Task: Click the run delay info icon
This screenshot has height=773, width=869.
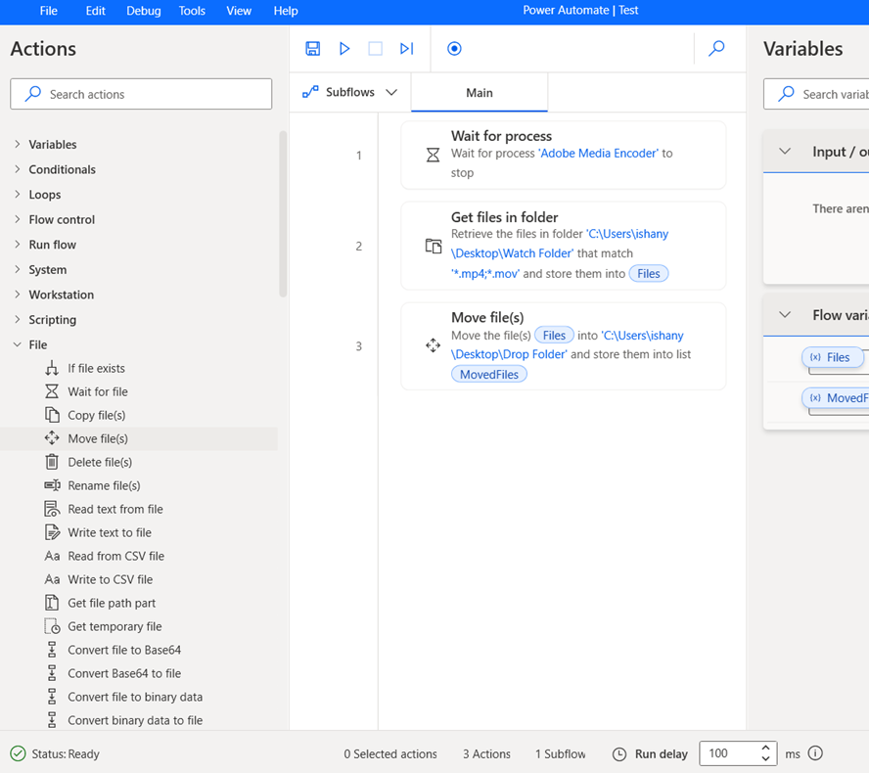Action: 815,753
